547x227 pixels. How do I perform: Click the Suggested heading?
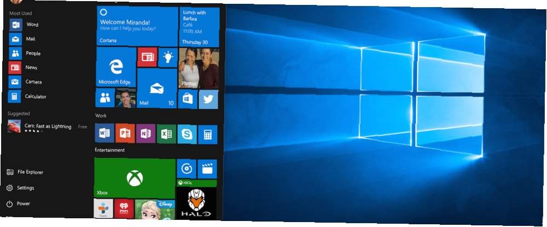(19, 113)
